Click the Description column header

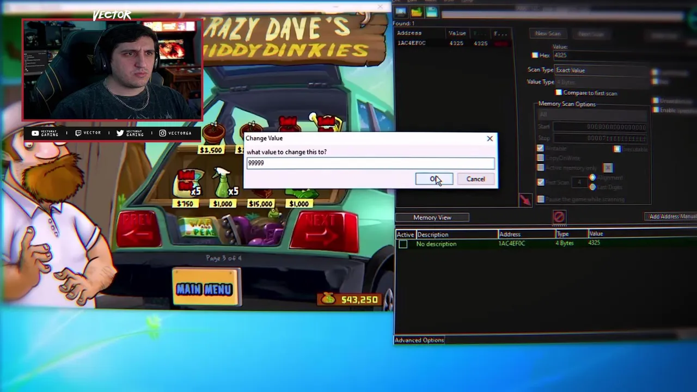click(457, 235)
